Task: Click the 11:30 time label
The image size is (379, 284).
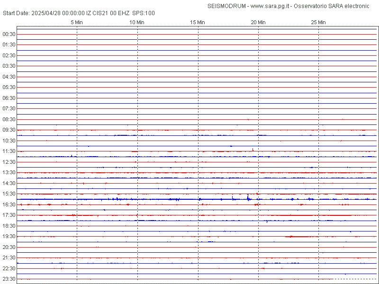Action: coord(9,151)
